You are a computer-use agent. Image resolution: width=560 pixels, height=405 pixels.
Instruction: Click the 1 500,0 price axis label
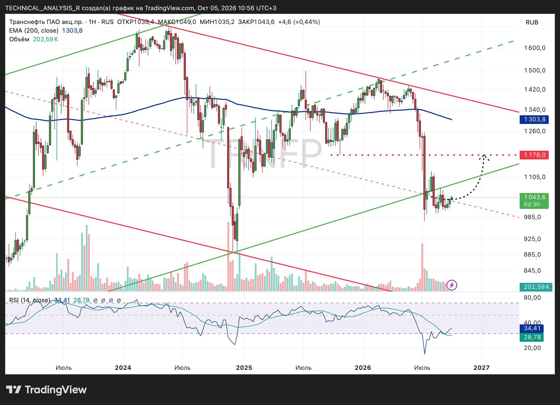pos(535,70)
